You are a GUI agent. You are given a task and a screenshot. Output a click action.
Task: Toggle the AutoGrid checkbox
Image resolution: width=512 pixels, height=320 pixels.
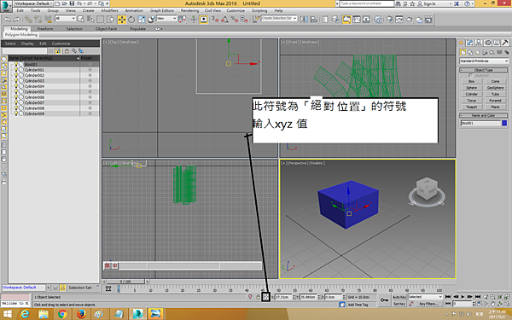[470, 75]
